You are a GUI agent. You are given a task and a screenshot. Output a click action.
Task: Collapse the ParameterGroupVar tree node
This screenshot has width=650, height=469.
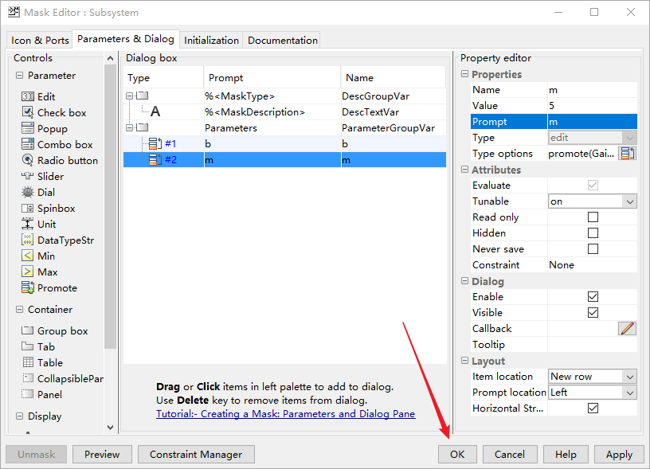(129, 127)
